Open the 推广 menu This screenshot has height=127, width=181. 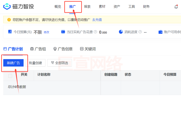[72, 7]
